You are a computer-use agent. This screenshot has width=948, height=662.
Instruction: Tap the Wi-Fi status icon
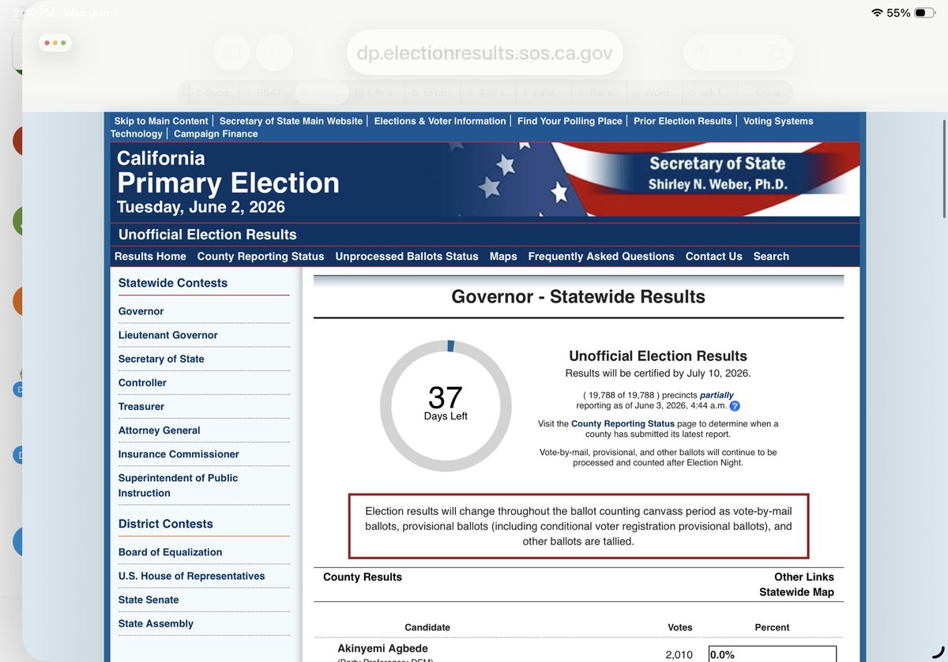point(877,13)
